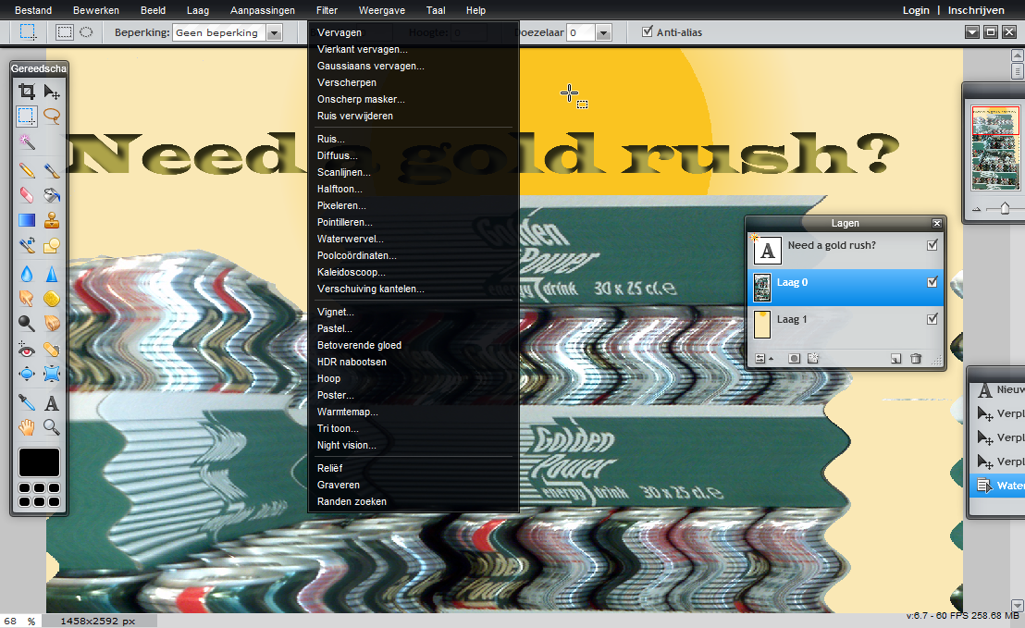Screen dimensions: 1025x628
Task: Choose Gaussiaans vervagen from the Filter menu
Action: click(x=370, y=66)
